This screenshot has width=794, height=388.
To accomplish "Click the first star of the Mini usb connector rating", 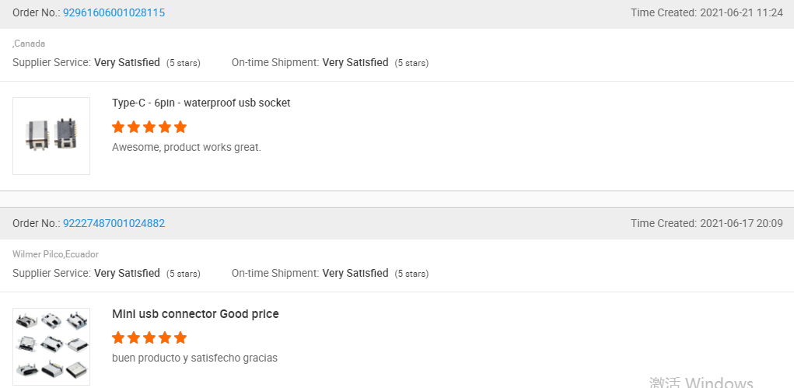I will tap(118, 338).
